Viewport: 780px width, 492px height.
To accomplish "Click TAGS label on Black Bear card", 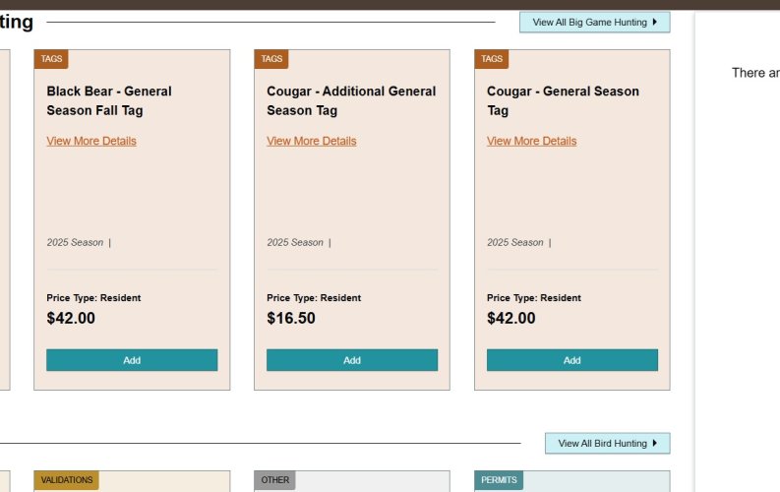I will [51, 59].
